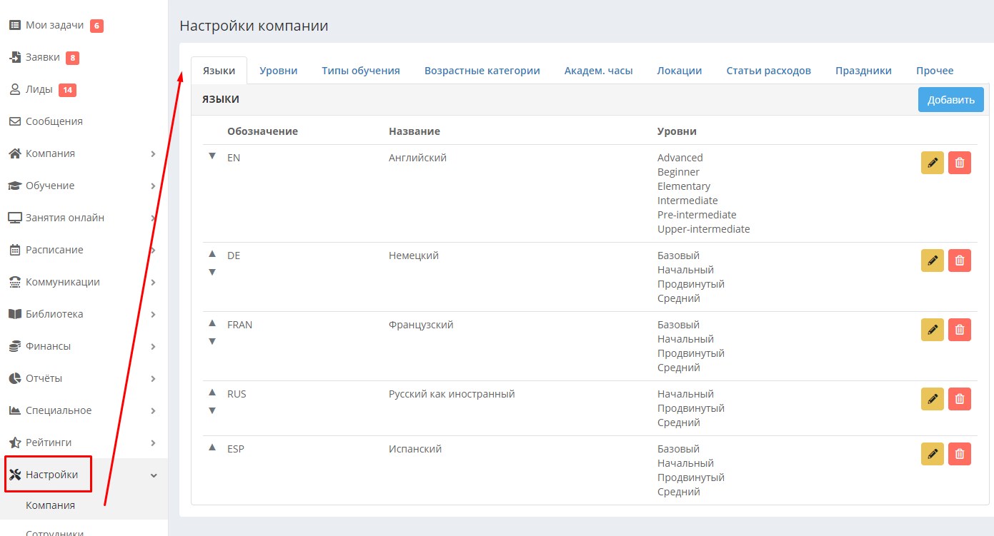Click the Upper-intermediate level text

tap(704, 229)
